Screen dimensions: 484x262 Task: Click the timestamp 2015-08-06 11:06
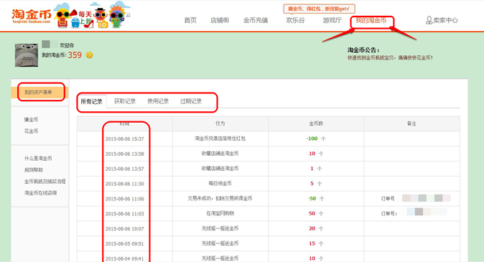pyautogui.click(x=125, y=199)
